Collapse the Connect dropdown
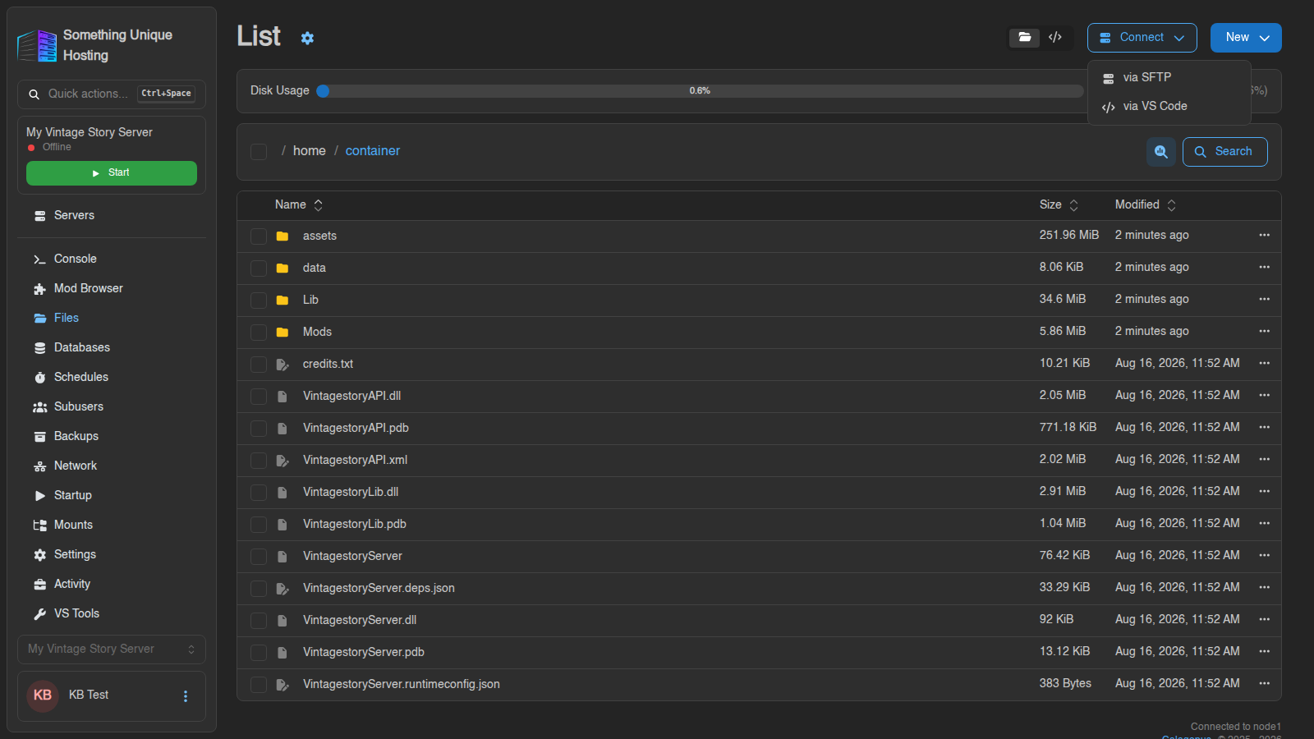 [x=1142, y=38]
